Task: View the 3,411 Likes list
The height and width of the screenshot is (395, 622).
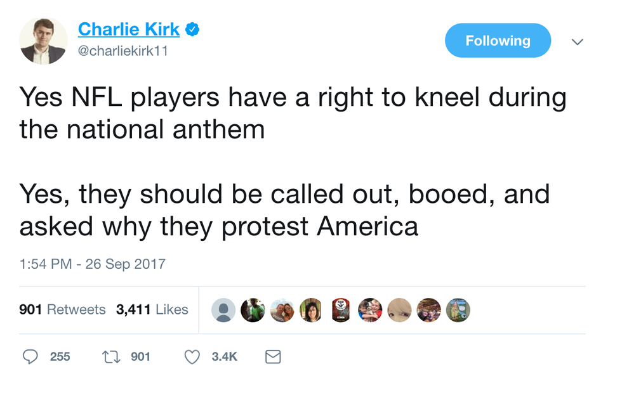Action: [152, 309]
